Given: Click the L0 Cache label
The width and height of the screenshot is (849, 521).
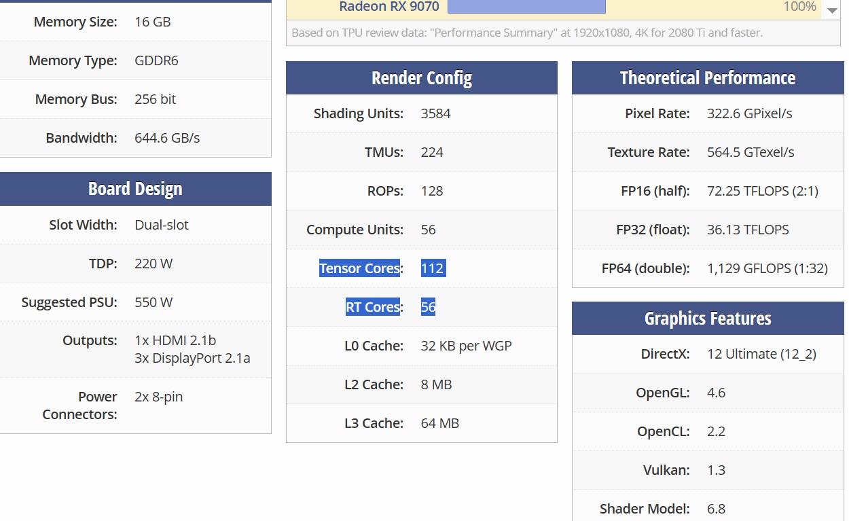Looking at the screenshot, I should [374, 346].
